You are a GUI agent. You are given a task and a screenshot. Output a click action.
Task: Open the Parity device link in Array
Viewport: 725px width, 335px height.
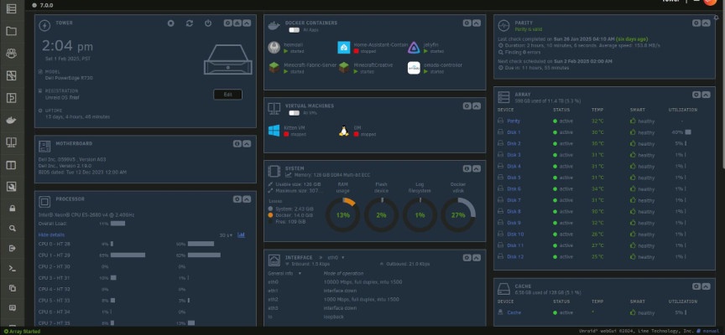(514, 121)
